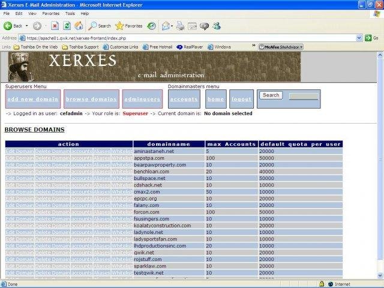Click the page icon in address bar

pyautogui.click(x=22, y=38)
